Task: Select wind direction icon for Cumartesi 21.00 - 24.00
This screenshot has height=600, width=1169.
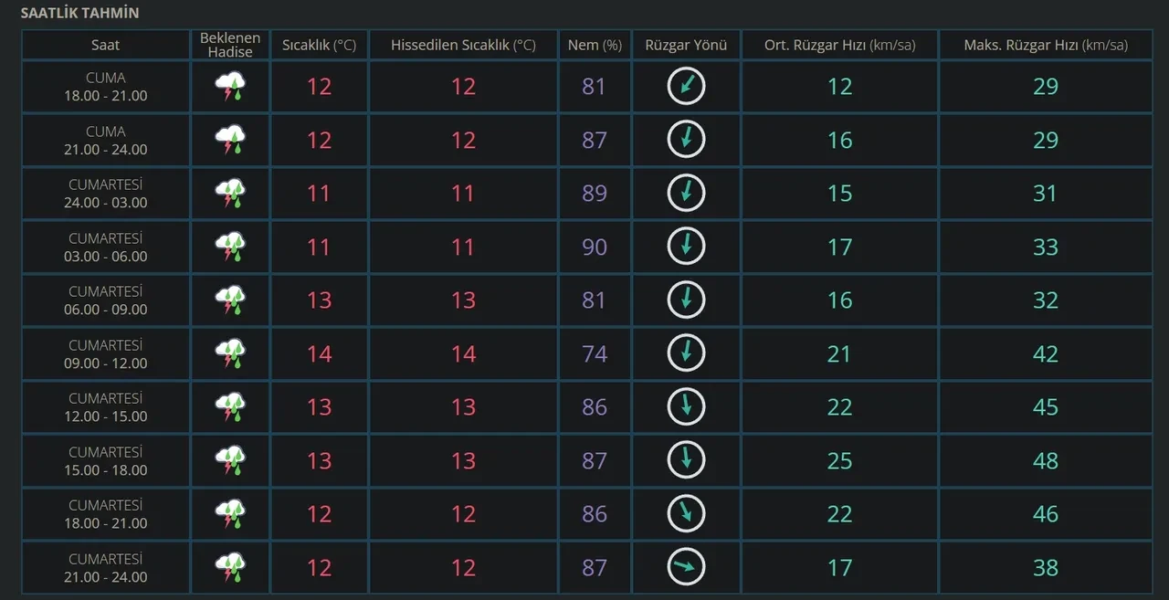Action: (x=686, y=567)
